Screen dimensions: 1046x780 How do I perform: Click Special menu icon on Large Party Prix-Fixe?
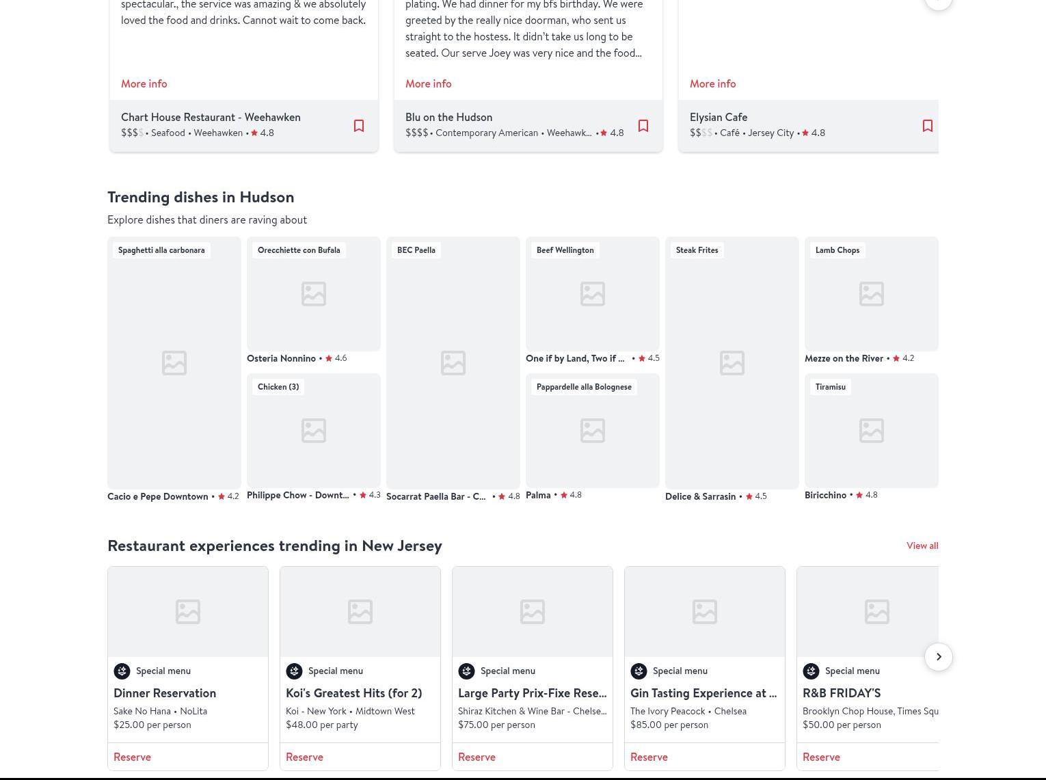[466, 671]
